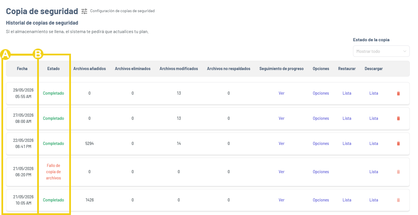This screenshot has height=215, width=418.
Task: View progress of 27/05/2026 08:00 AM backup
Action: [x=282, y=118]
